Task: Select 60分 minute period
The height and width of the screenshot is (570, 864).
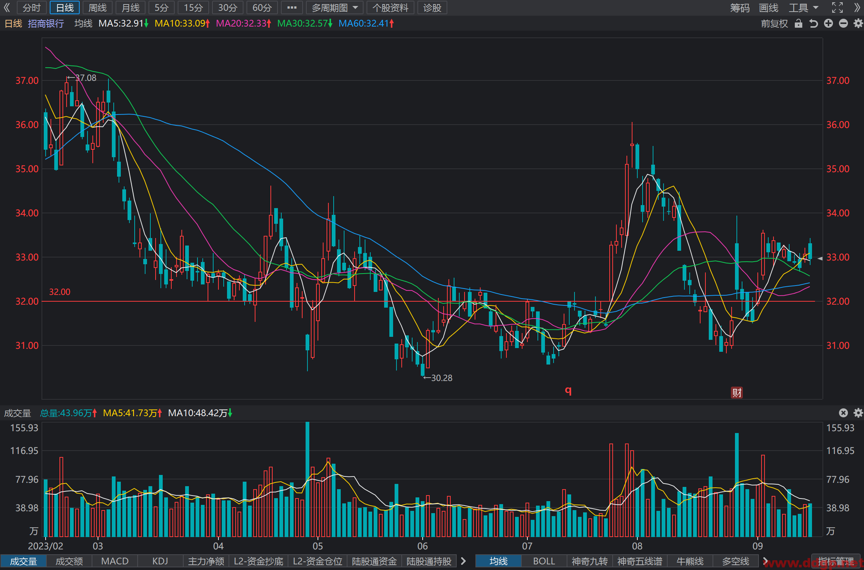Action: (262, 7)
